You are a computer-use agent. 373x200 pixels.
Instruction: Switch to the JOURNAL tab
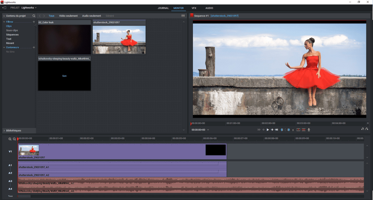163,8
